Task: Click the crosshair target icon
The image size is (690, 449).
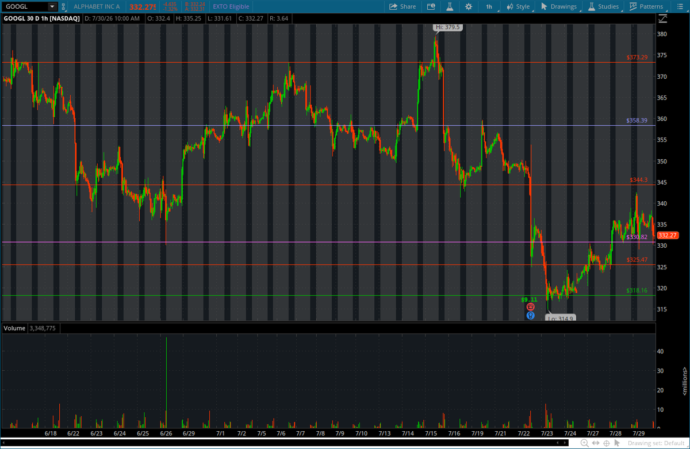Action: [605, 443]
